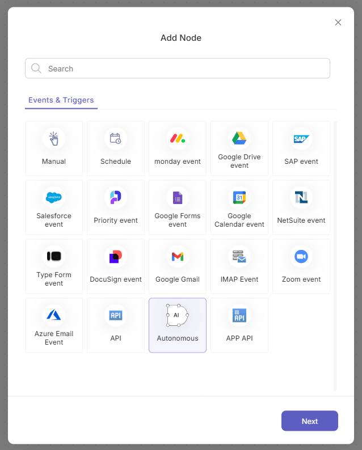Screen dimensions: 362x450
Task: Click the "SAP event" label
Action: click(301, 162)
